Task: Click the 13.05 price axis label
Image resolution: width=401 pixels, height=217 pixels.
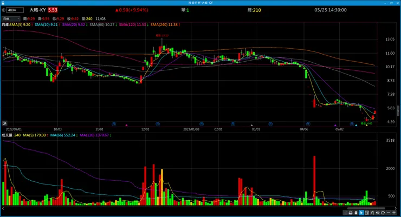Action: pyautogui.click(x=390, y=40)
